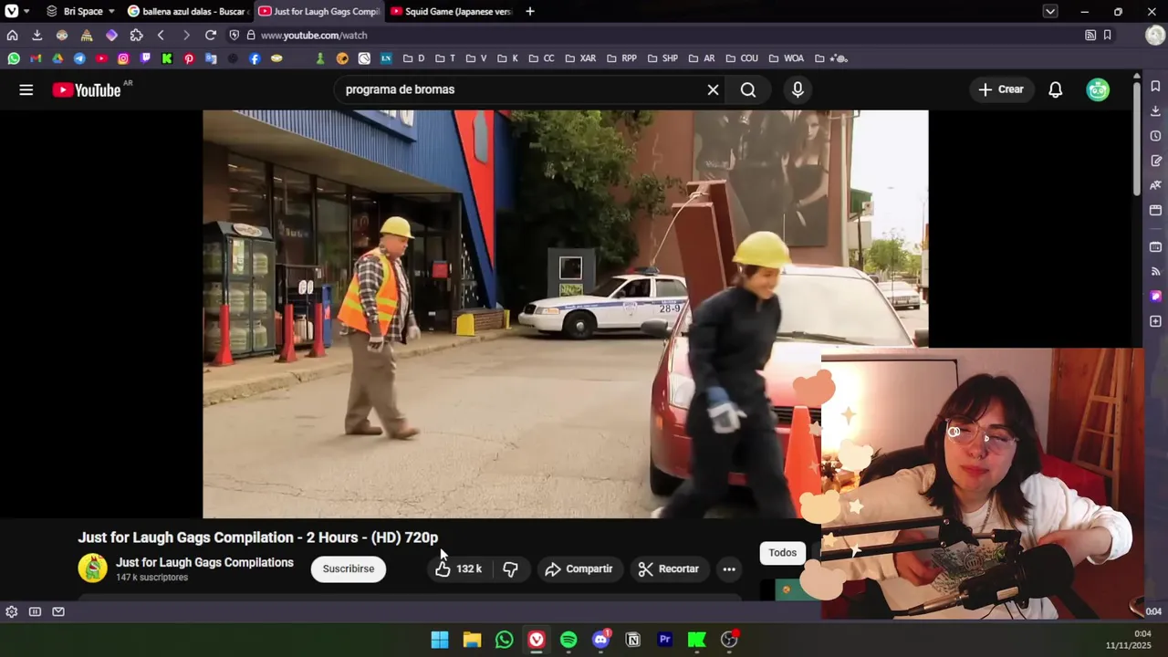Reload the current page
The image size is (1168, 657).
tap(211, 35)
